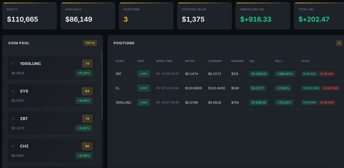Viewport: 344px width, 168px height.
Task: Click the P&L badge $+549.15
Action: click(x=259, y=102)
